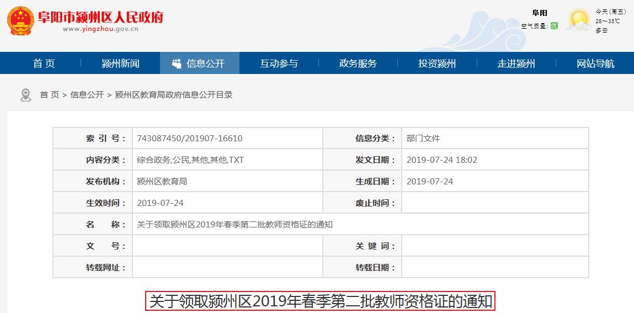Click the 阜阳 city weather label
634x313 pixels.
pos(539,13)
